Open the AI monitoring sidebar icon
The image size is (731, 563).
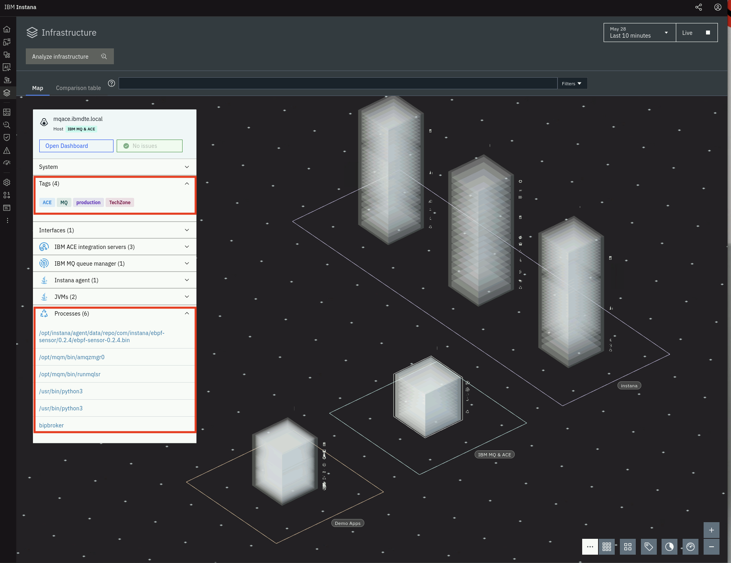click(7, 67)
